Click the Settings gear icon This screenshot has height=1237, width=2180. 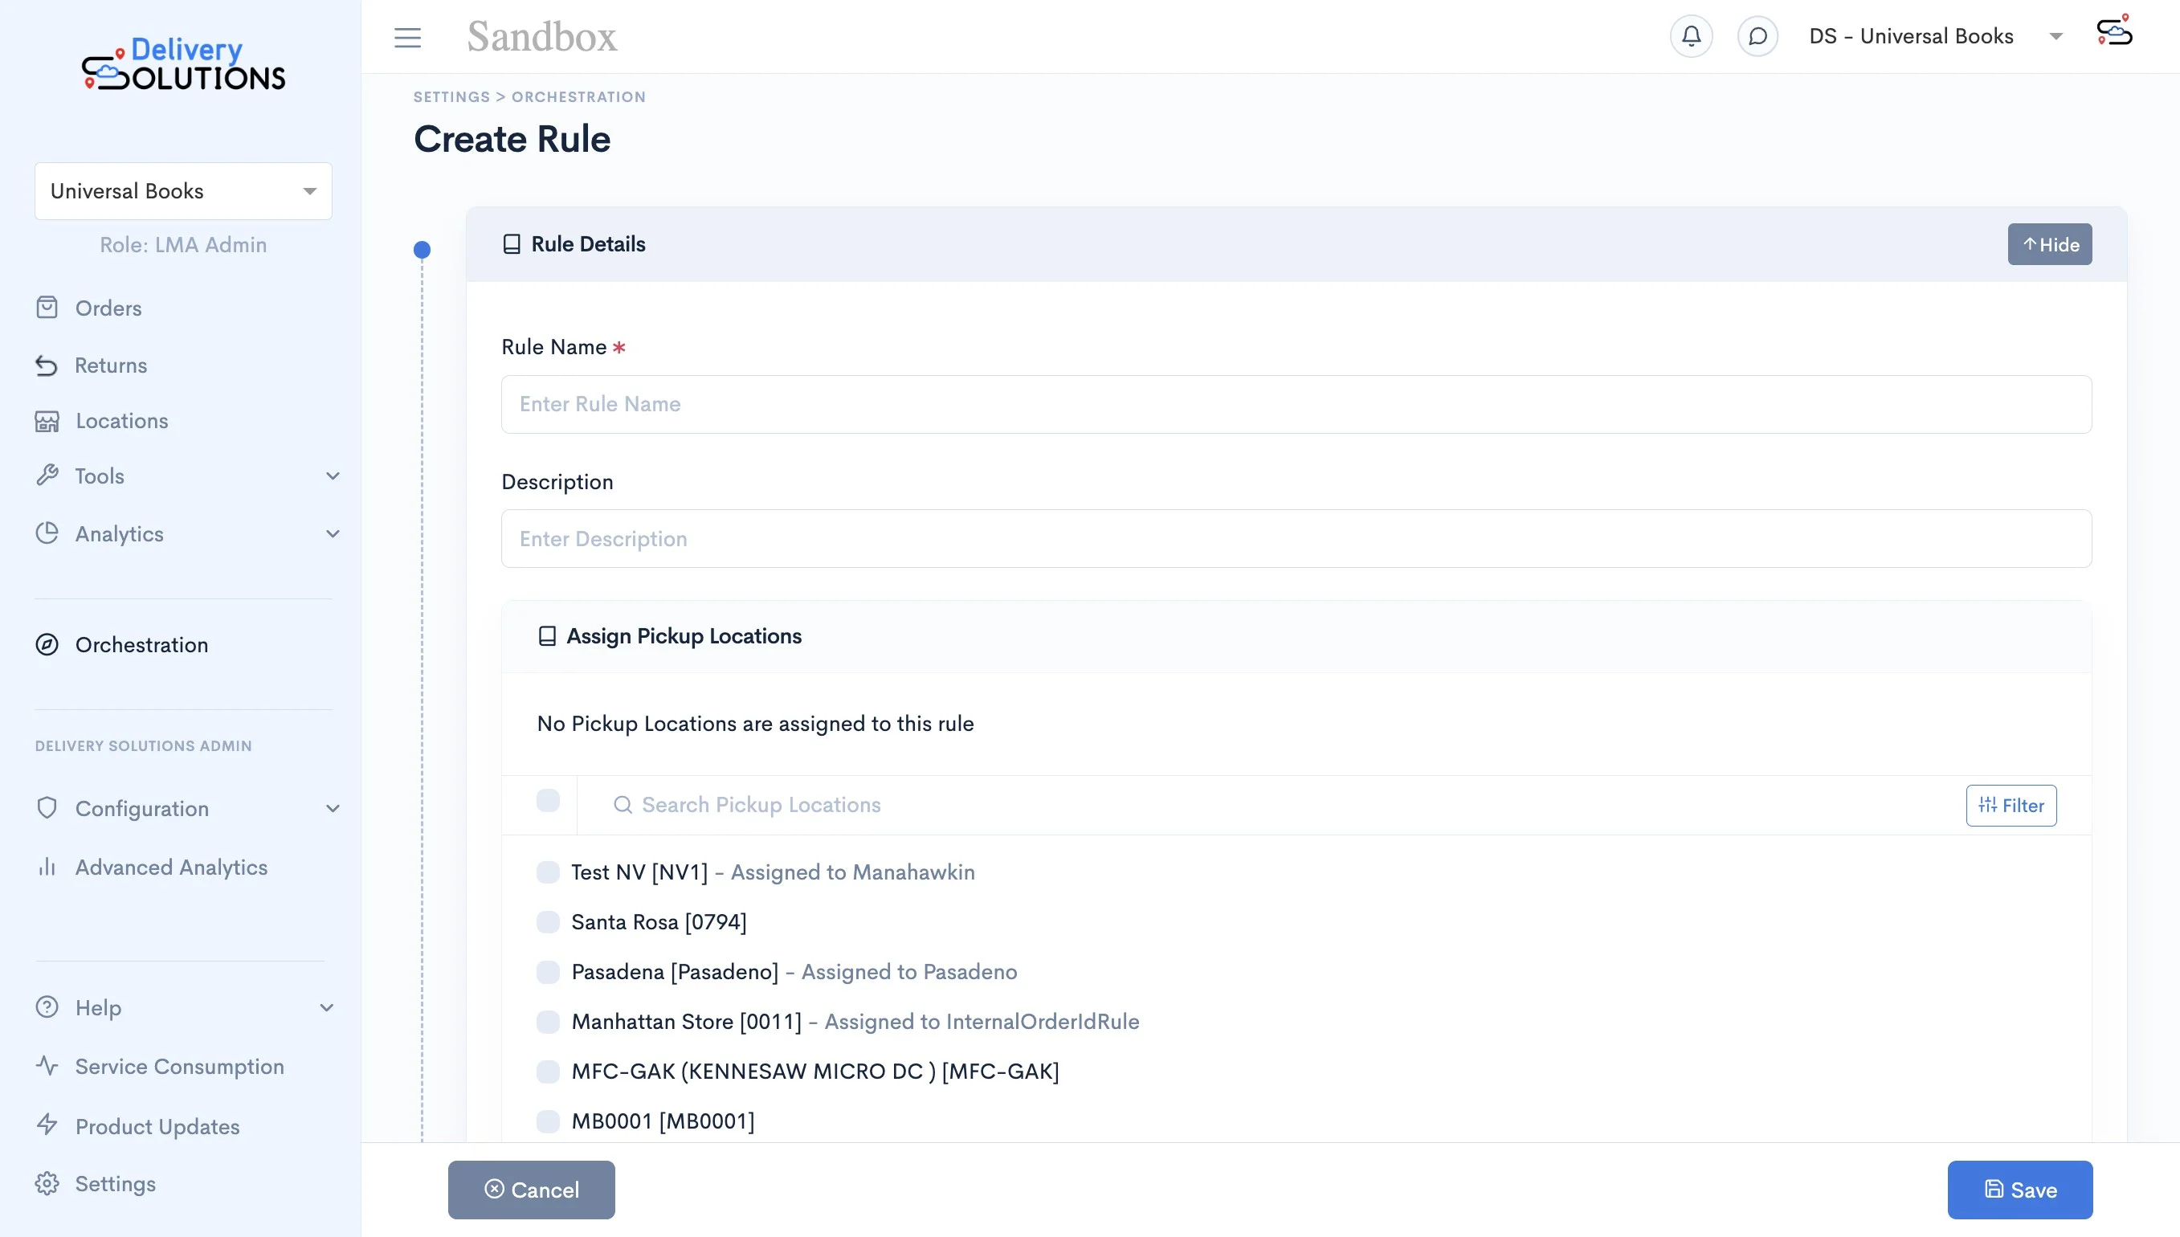tap(47, 1183)
